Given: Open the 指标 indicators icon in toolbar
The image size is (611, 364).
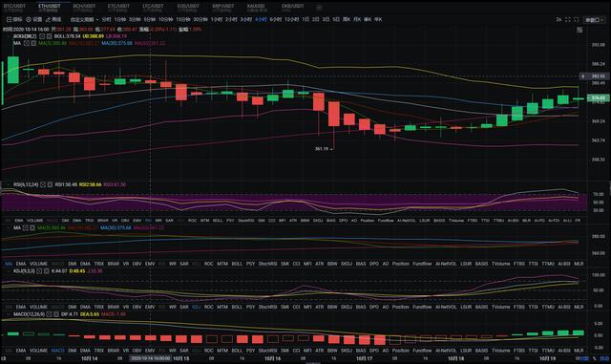Looking at the screenshot, I should 9,19.
